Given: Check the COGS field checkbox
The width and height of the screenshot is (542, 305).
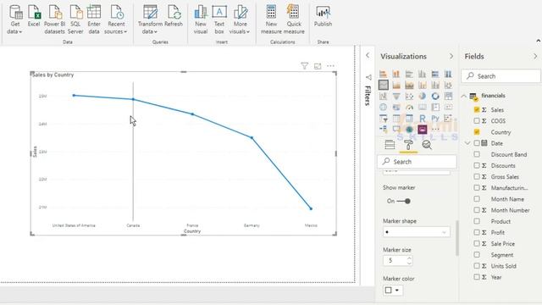Looking at the screenshot, I should coord(477,120).
